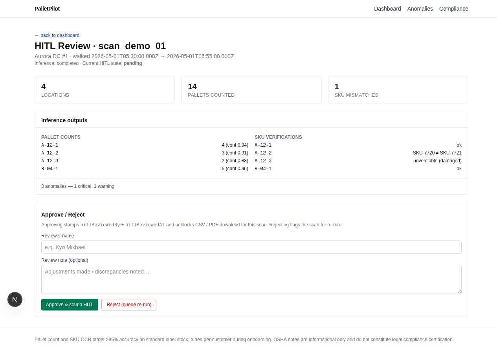Click the Approve / Reject heading

63,215
